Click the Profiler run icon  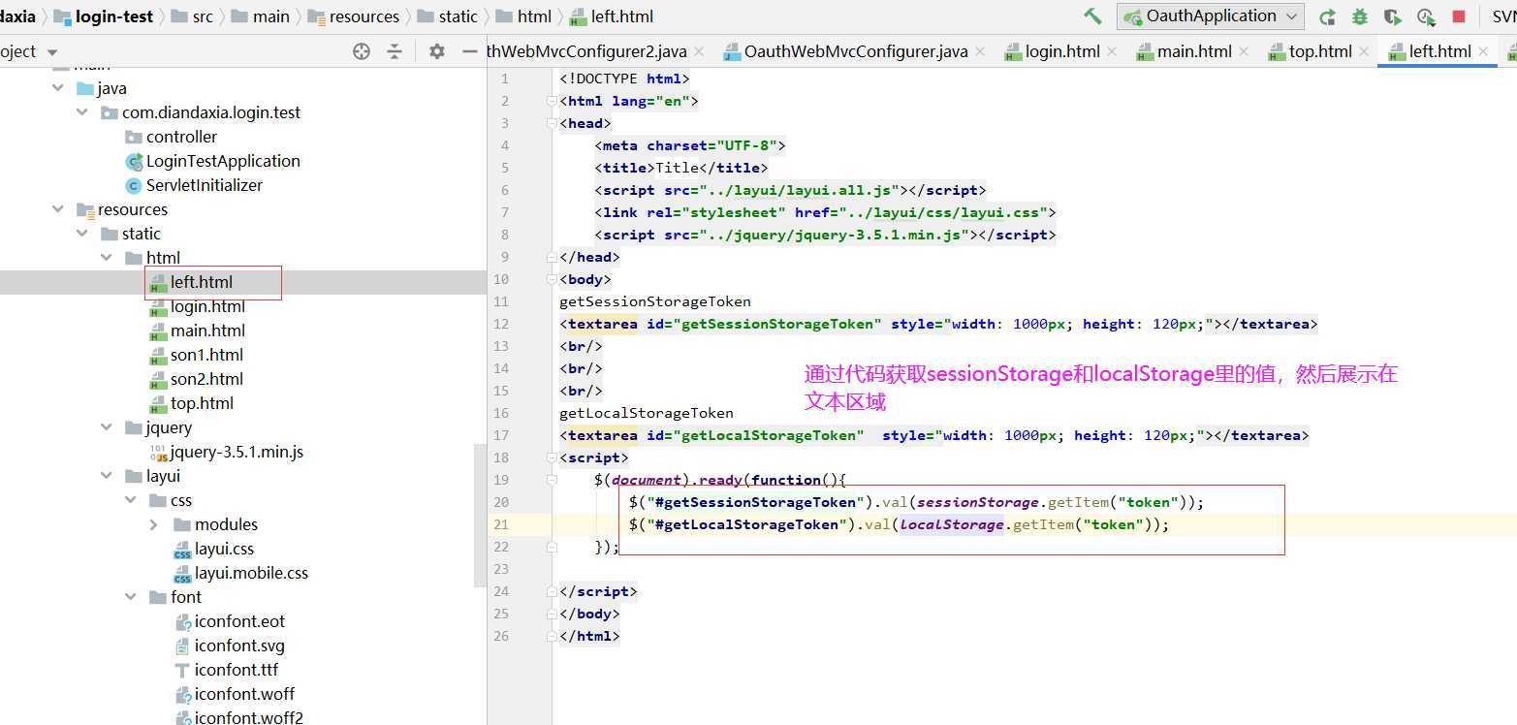1426,16
